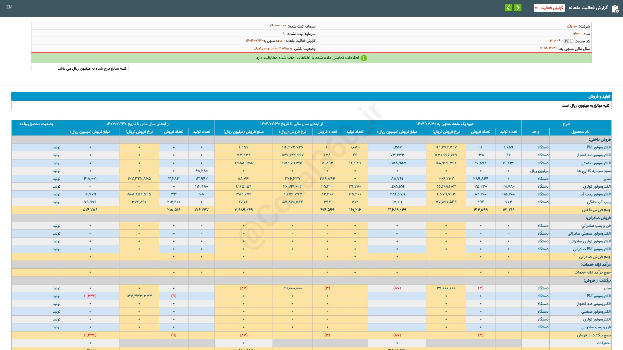Click the million-rial amounts note box
Viewport: 623px width, 350px height.
pos(80,68)
